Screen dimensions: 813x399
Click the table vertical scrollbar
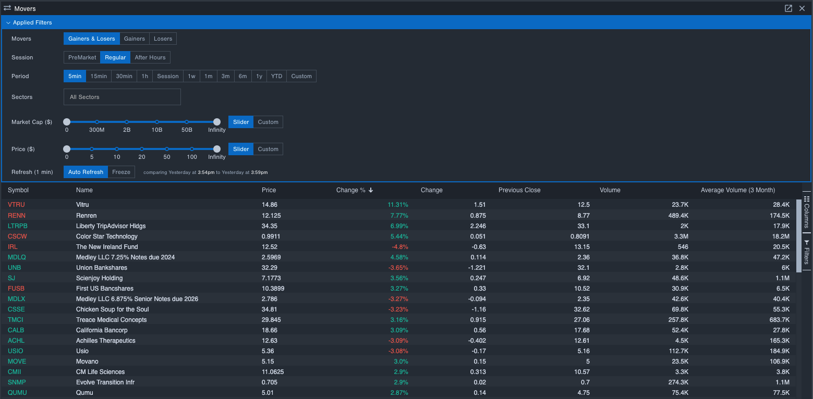click(799, 235)
